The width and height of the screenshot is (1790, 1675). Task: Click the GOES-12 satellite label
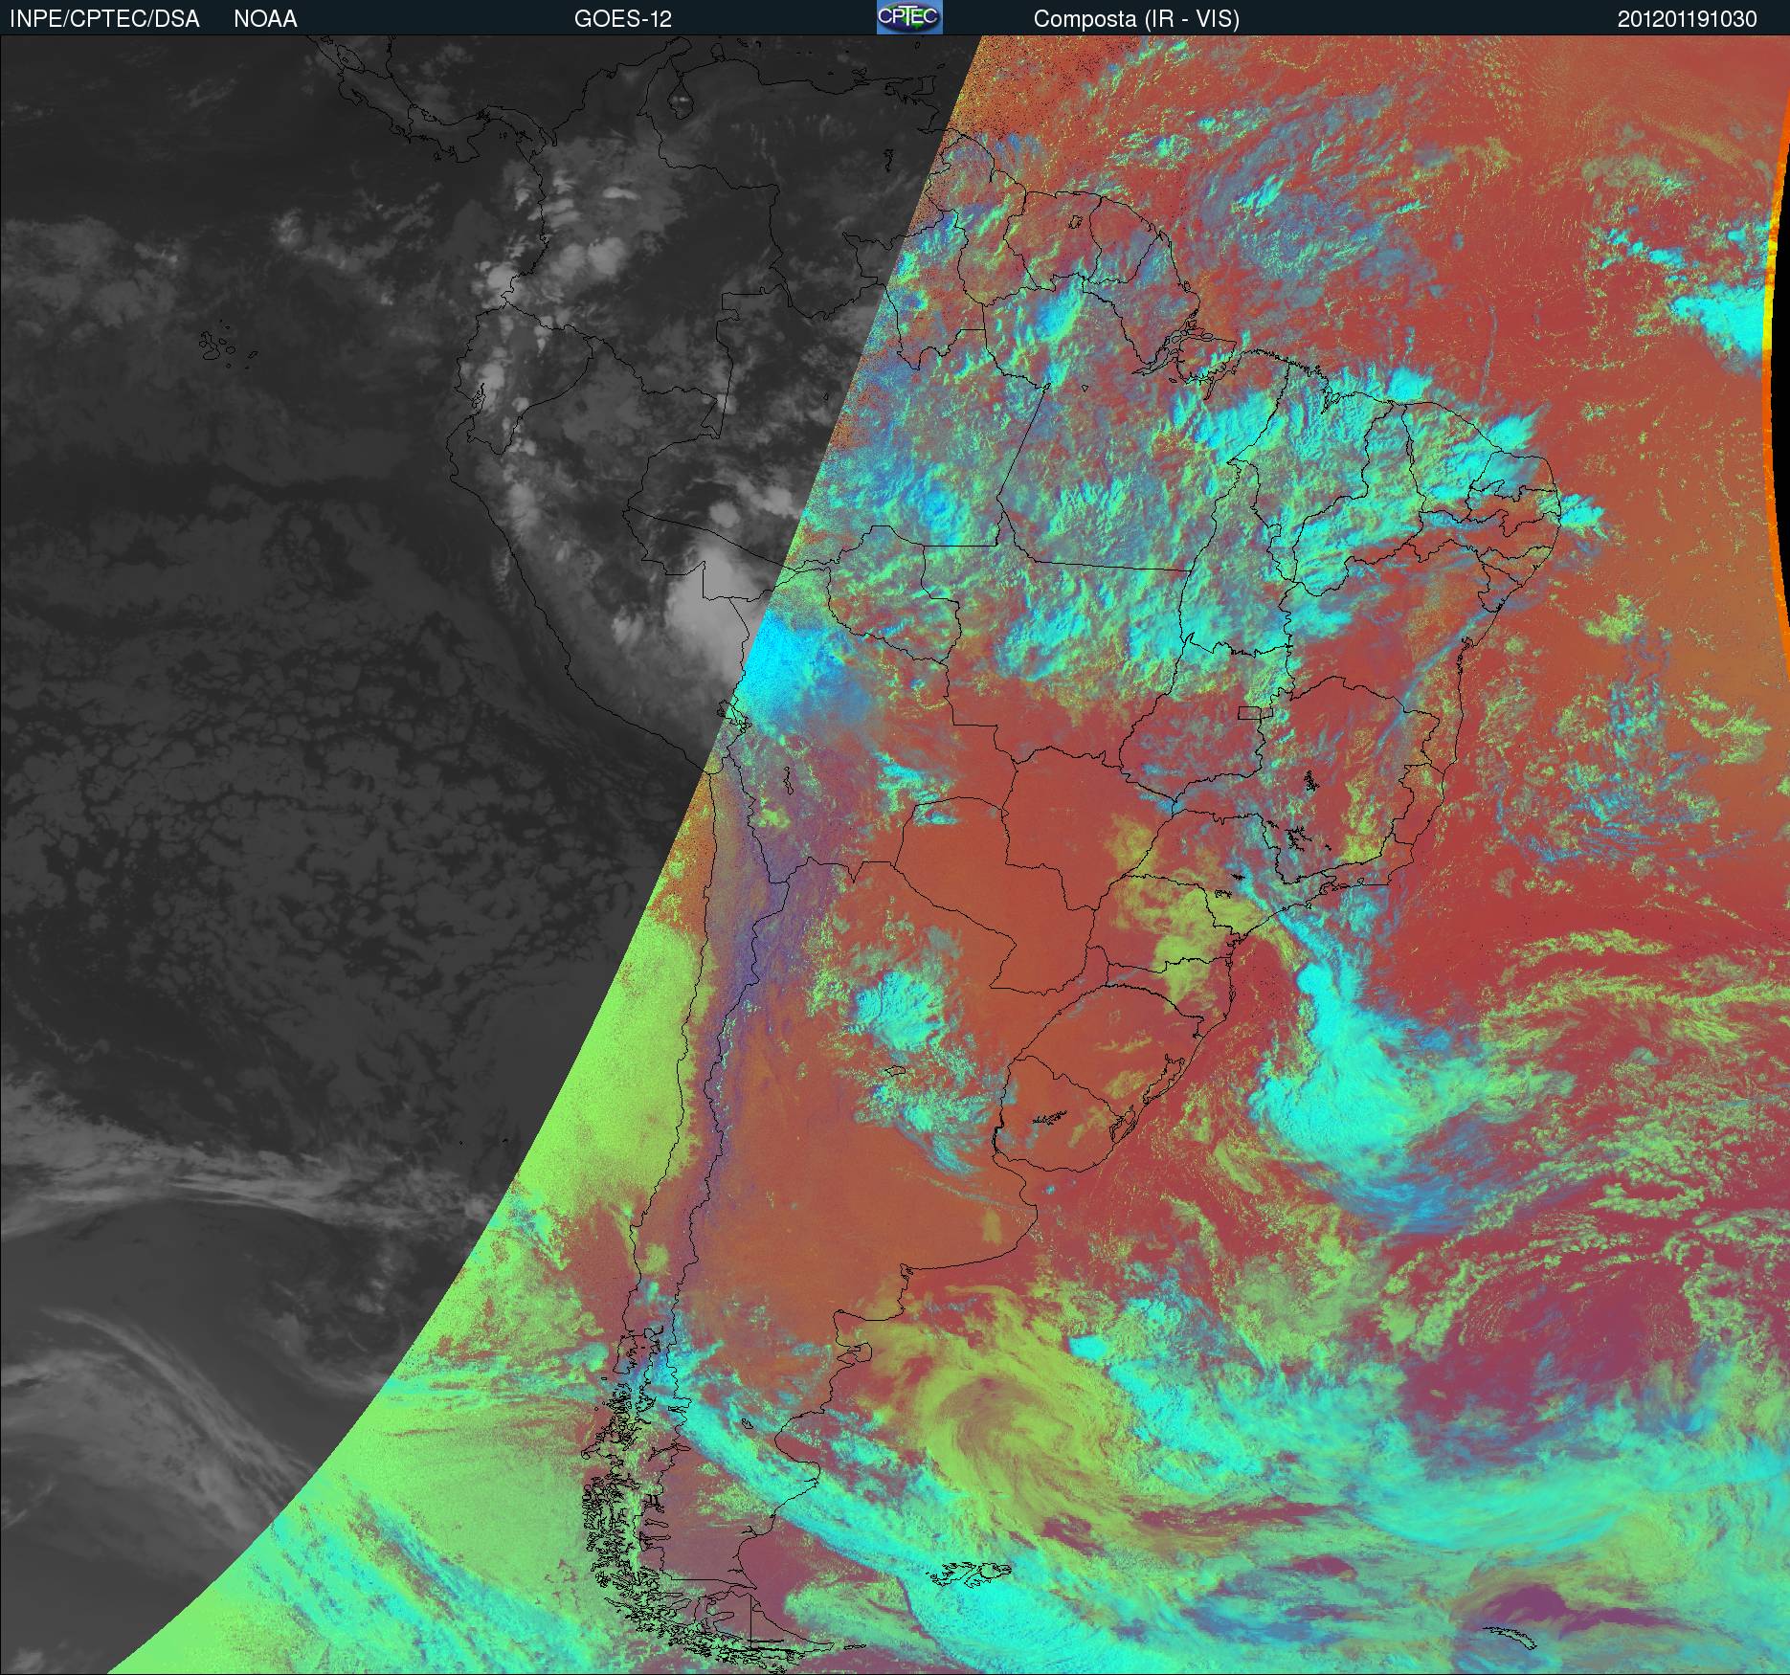click(x=622, y=19)
